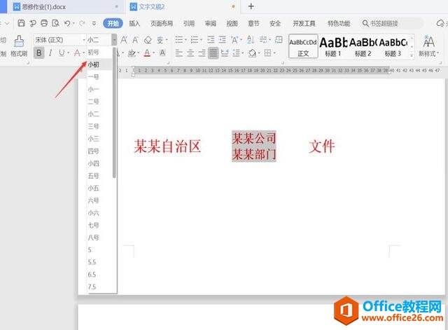Click the Print icon in quick toolbar
This screenshot has width=448, height=330.
[44, 23]
